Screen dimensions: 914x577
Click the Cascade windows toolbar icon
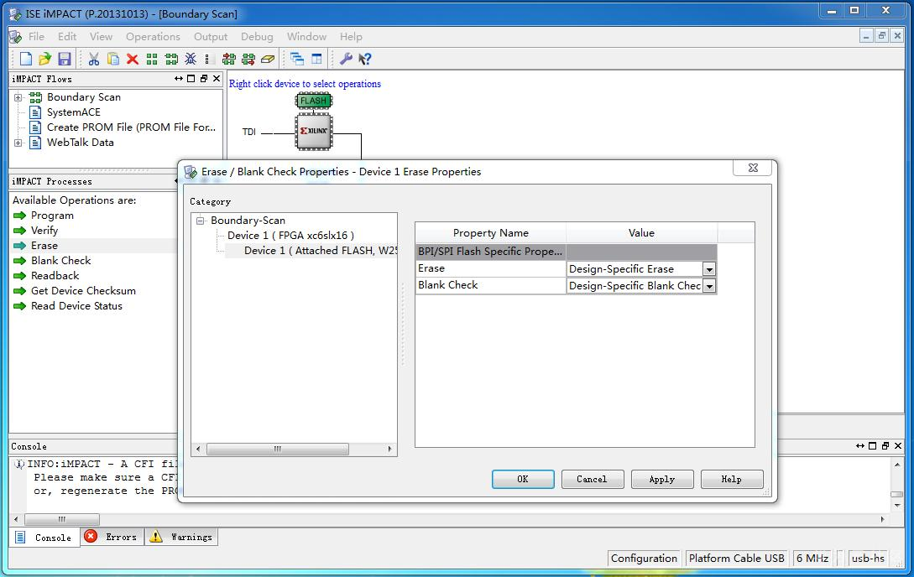pos(297,59)
